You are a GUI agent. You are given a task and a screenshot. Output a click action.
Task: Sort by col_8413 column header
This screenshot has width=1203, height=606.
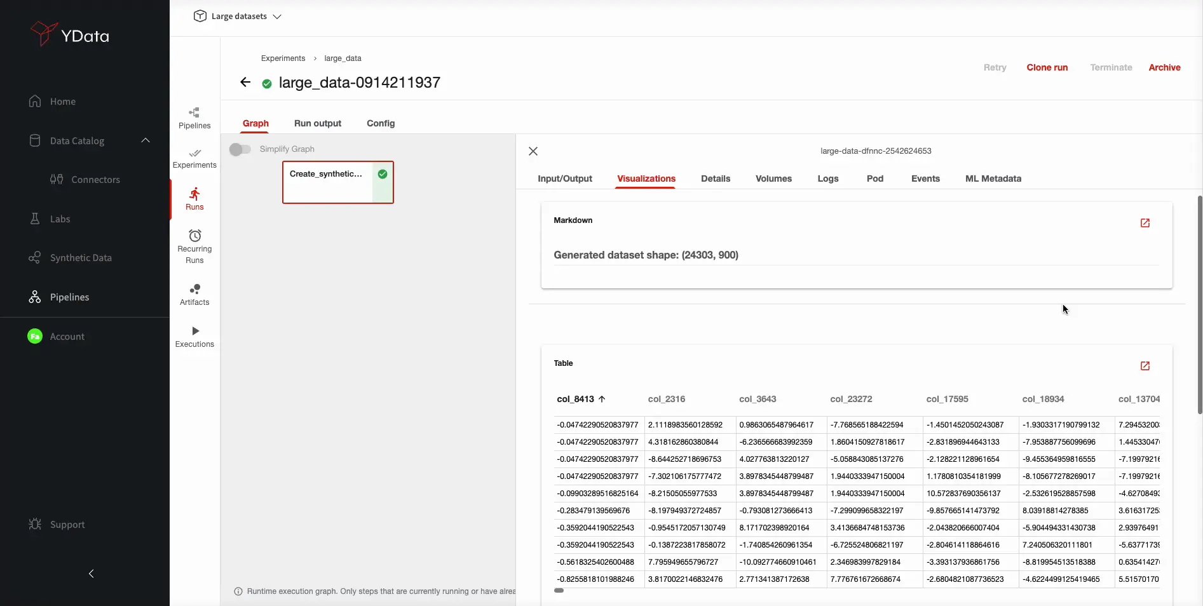click(x=581, y=399)
